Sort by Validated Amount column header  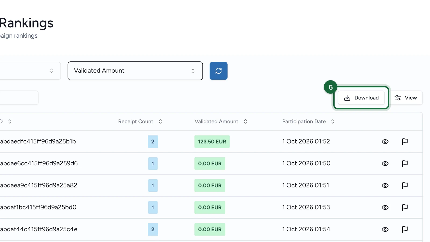(x=221, y=122)
